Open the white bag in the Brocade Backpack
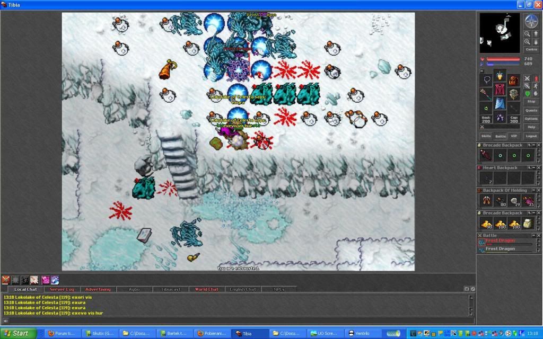The image size is (543, 339). coord(528,224)
